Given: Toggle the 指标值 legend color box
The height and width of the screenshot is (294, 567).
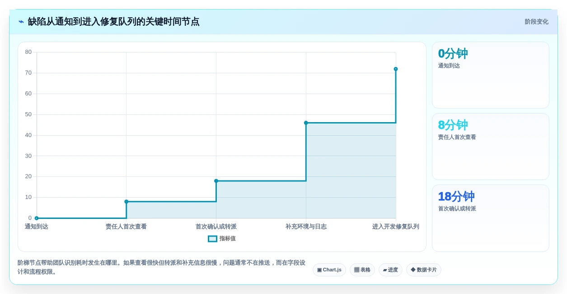Looking at the screenshot, I should point(212,239).
